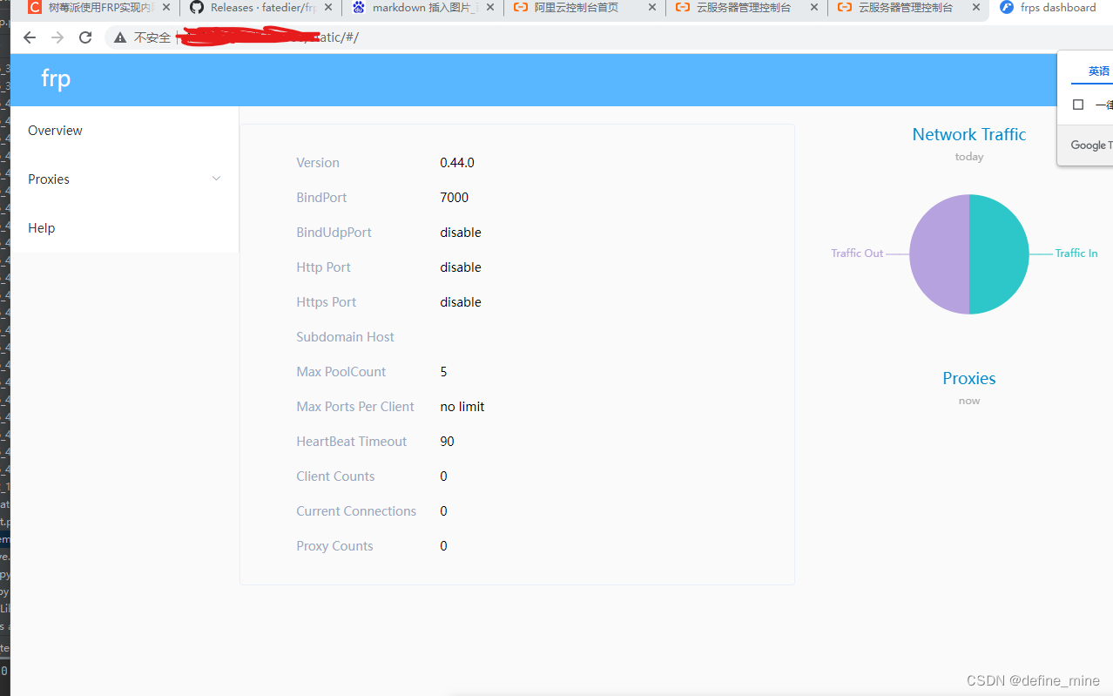Click the HeartBeat Timeout value 90
This screenshot has height=696, width=1113.
(447, 442)
